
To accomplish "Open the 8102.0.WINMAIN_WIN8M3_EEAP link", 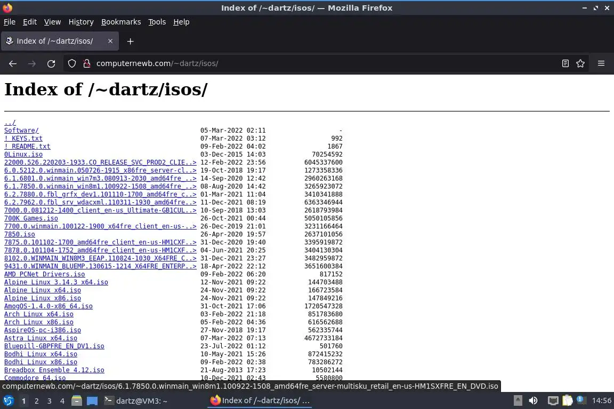I will point(100,258).
